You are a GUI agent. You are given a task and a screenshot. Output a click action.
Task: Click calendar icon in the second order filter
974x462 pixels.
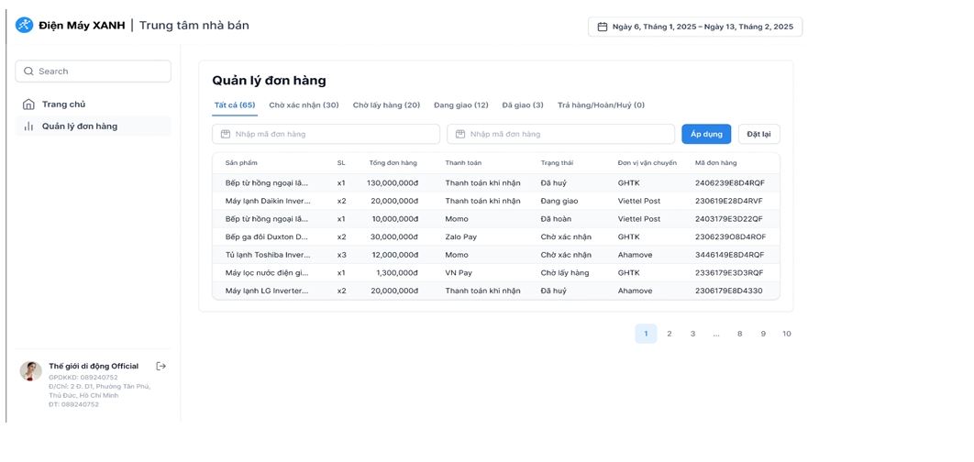[460, 135]
